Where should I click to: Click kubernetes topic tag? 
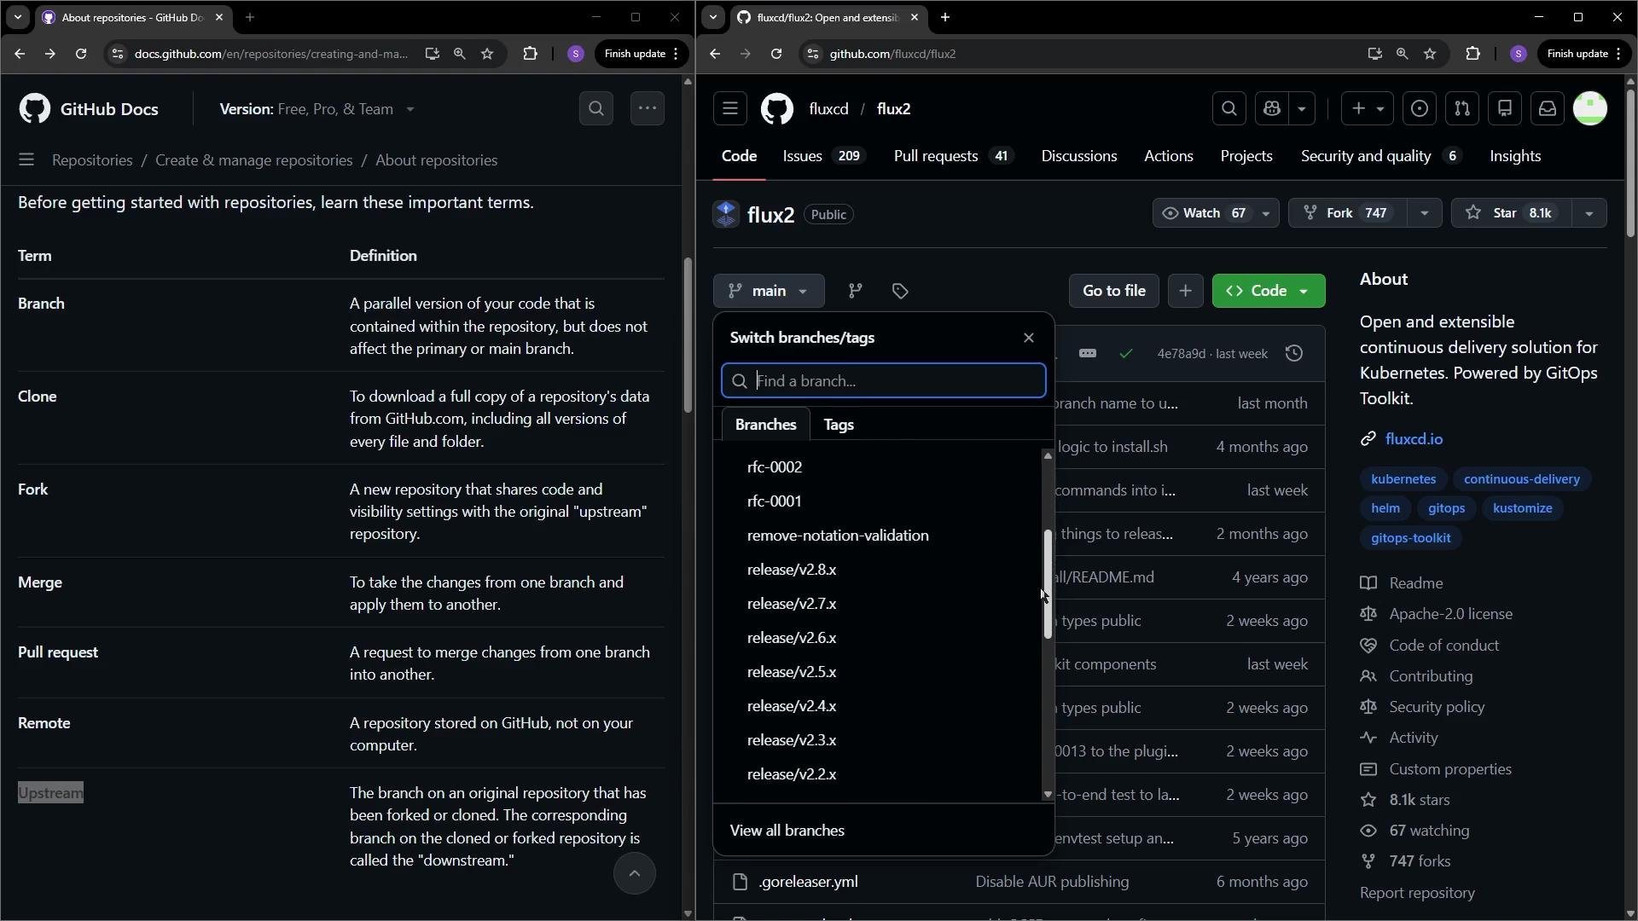click(x=1403, y=479)
